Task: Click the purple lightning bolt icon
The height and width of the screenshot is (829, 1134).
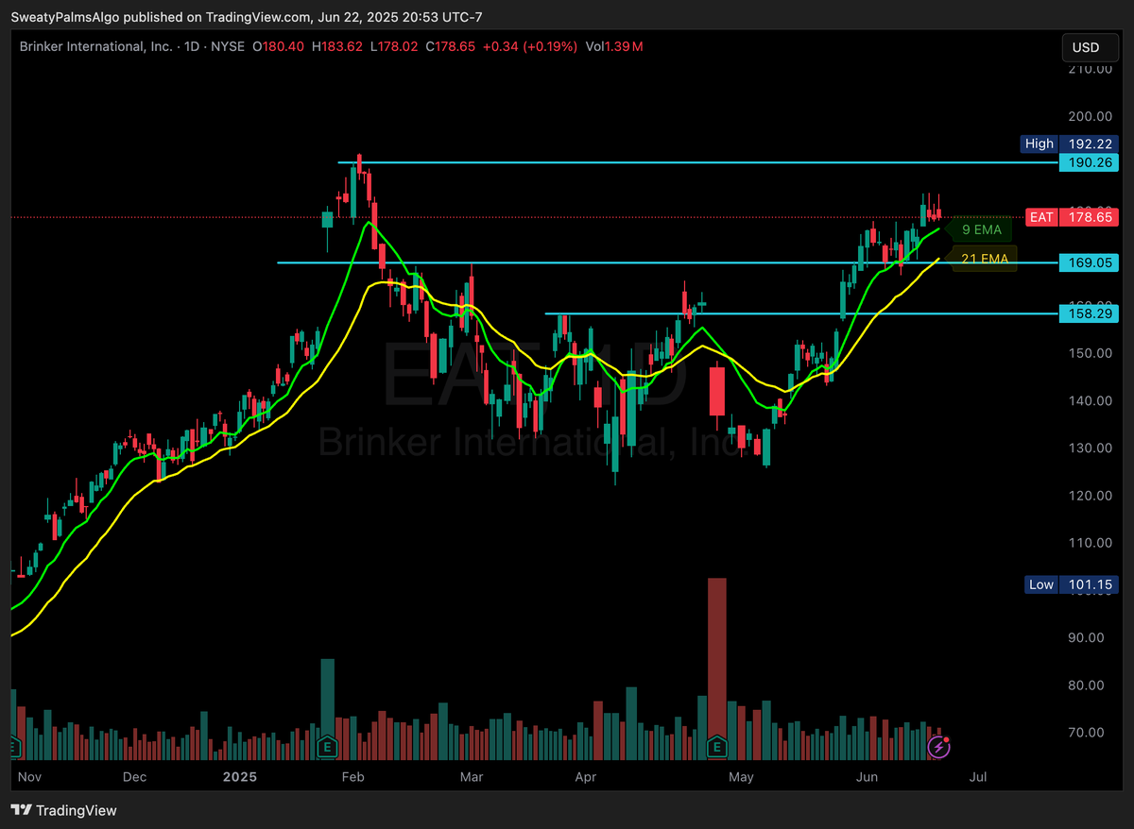Action: pyautogui.click(x=939, y=747)
